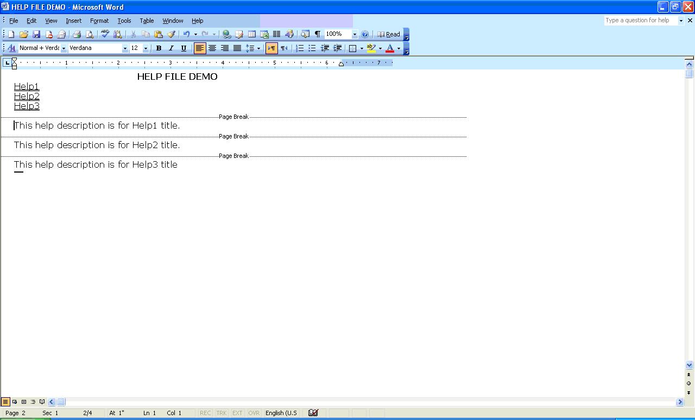Run the Spelling and Grammar check
This screenshot has height=420, width=695.
(105, 34)
